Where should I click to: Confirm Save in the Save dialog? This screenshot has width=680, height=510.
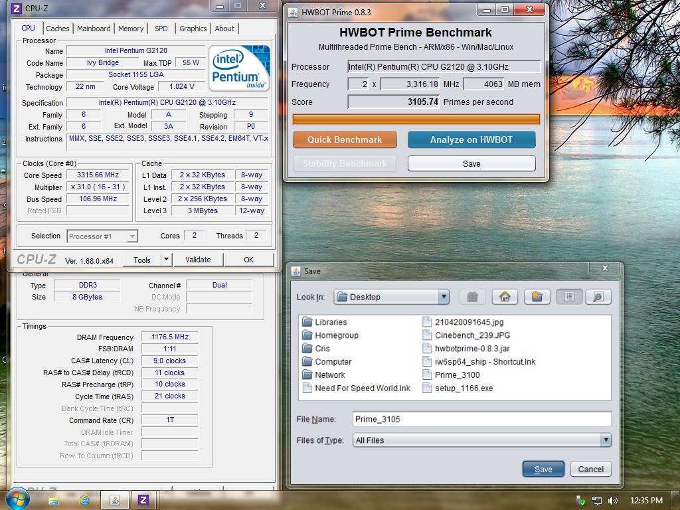(x=543, y=469)
